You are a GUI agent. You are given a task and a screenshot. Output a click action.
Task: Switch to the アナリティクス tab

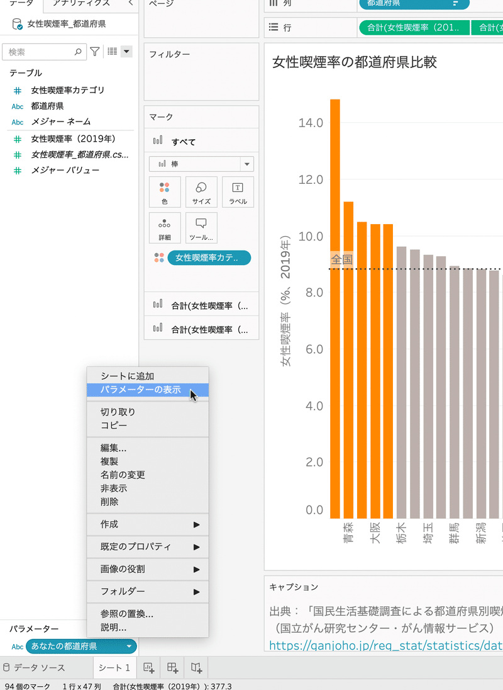81,4
